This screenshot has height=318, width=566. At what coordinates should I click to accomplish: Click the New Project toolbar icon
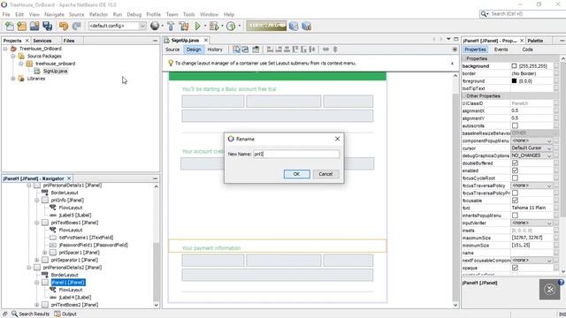(x=21, y=26)
